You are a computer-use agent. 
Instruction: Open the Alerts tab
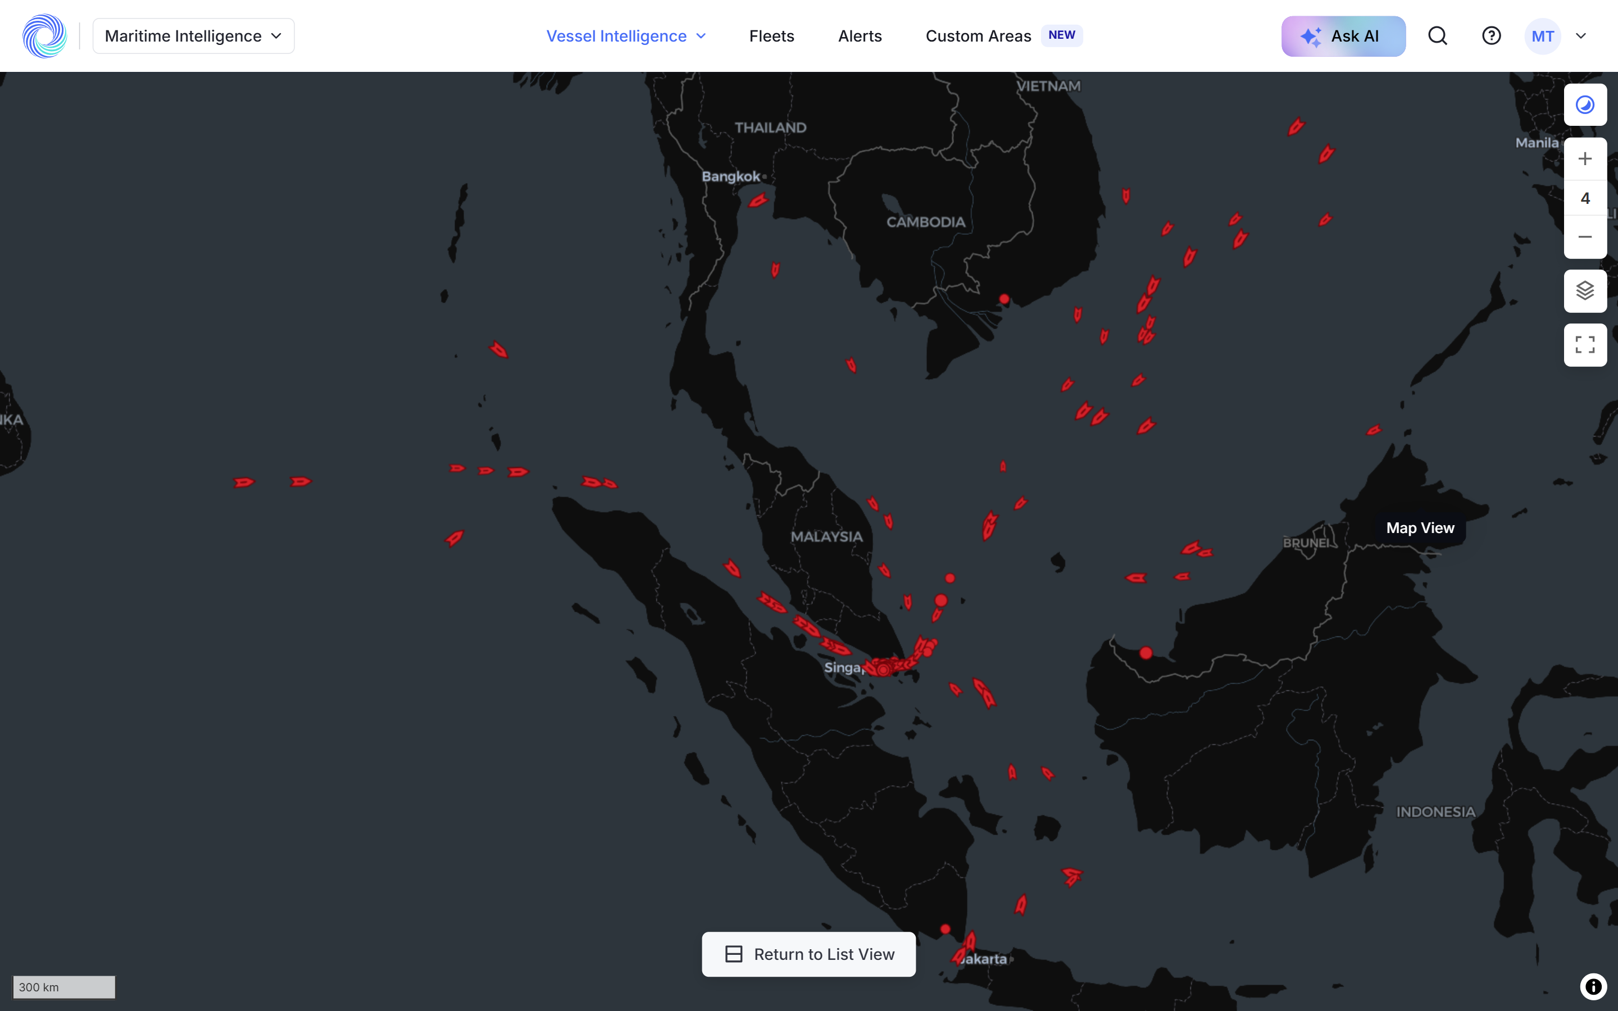[x=860, y=36]
